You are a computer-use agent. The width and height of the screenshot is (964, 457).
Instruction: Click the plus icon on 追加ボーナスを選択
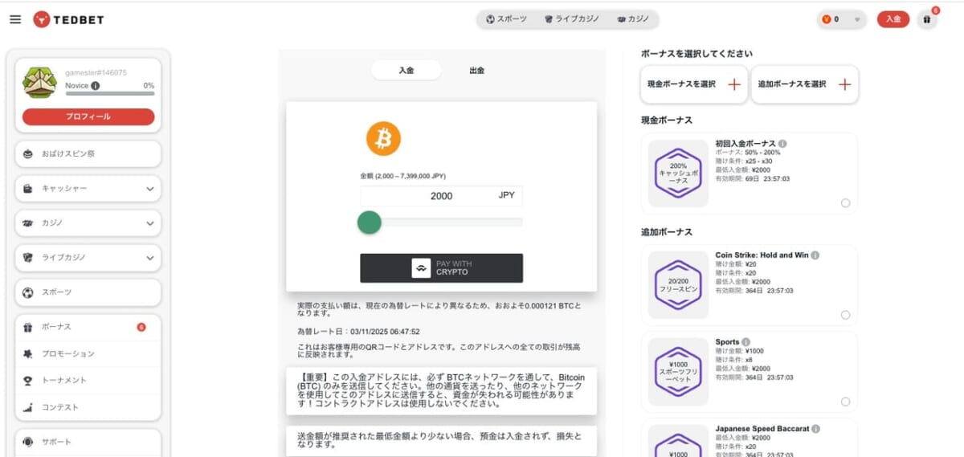click(x=844, y=84)
